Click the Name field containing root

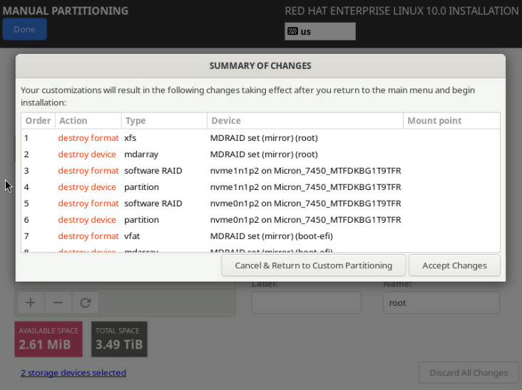click(441, 302)
